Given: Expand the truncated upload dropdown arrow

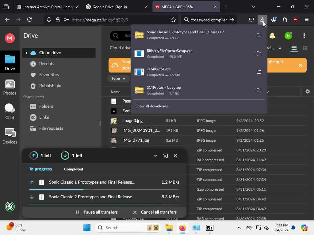Looking at the screenshot, I should [x=280, y=48].
